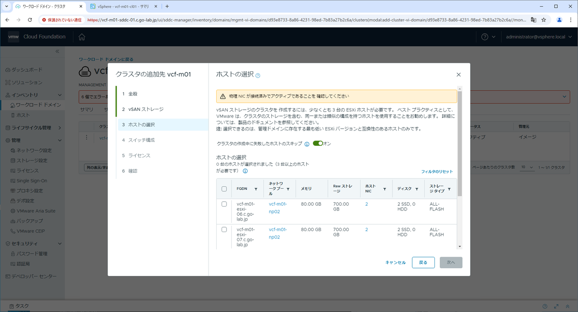Close the ホストの選択 dialog with X

459,75
